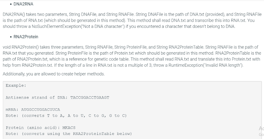Click NoSuchElementException("Not a DNA character") text

78,27
